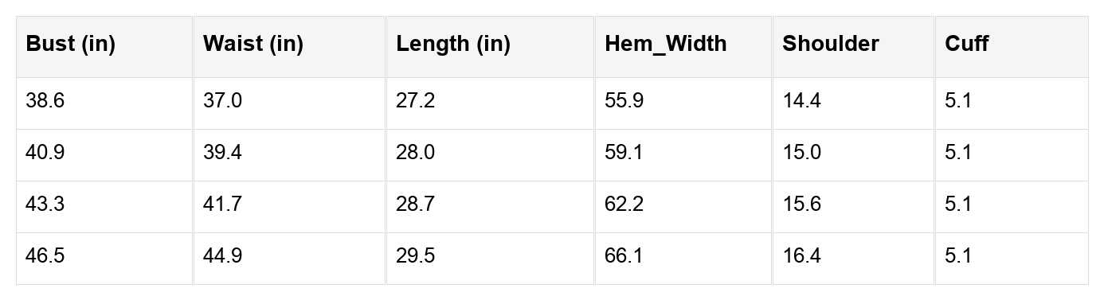Click the Bust (in) column header

[71, 44]
